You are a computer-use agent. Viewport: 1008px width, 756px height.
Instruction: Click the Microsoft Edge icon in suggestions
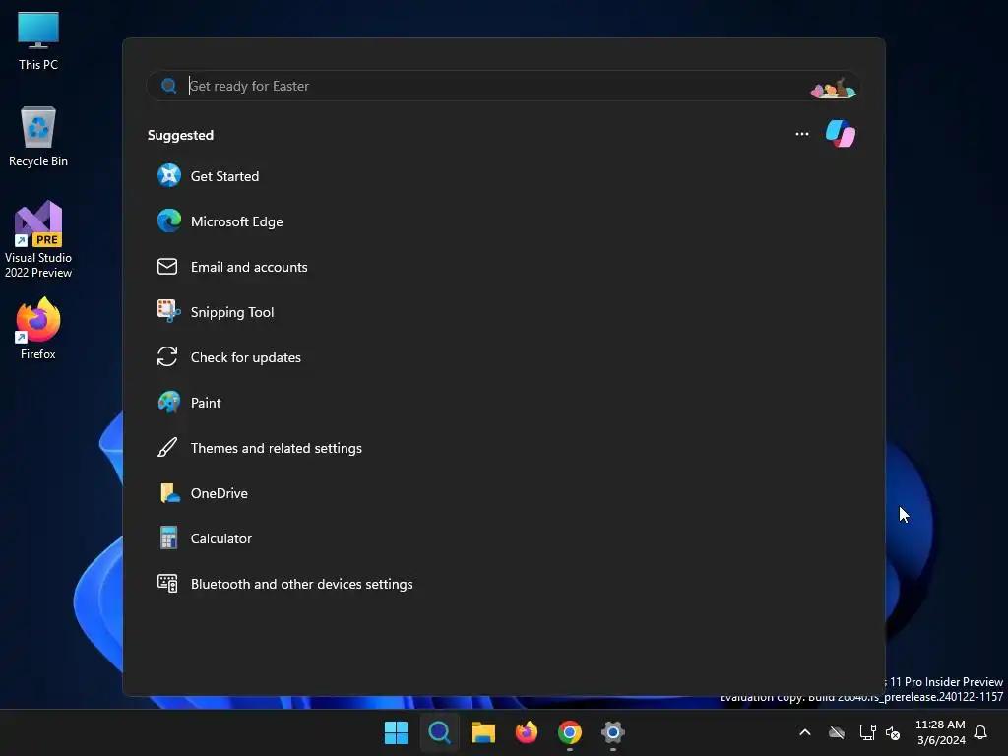(x=169, y=221)
